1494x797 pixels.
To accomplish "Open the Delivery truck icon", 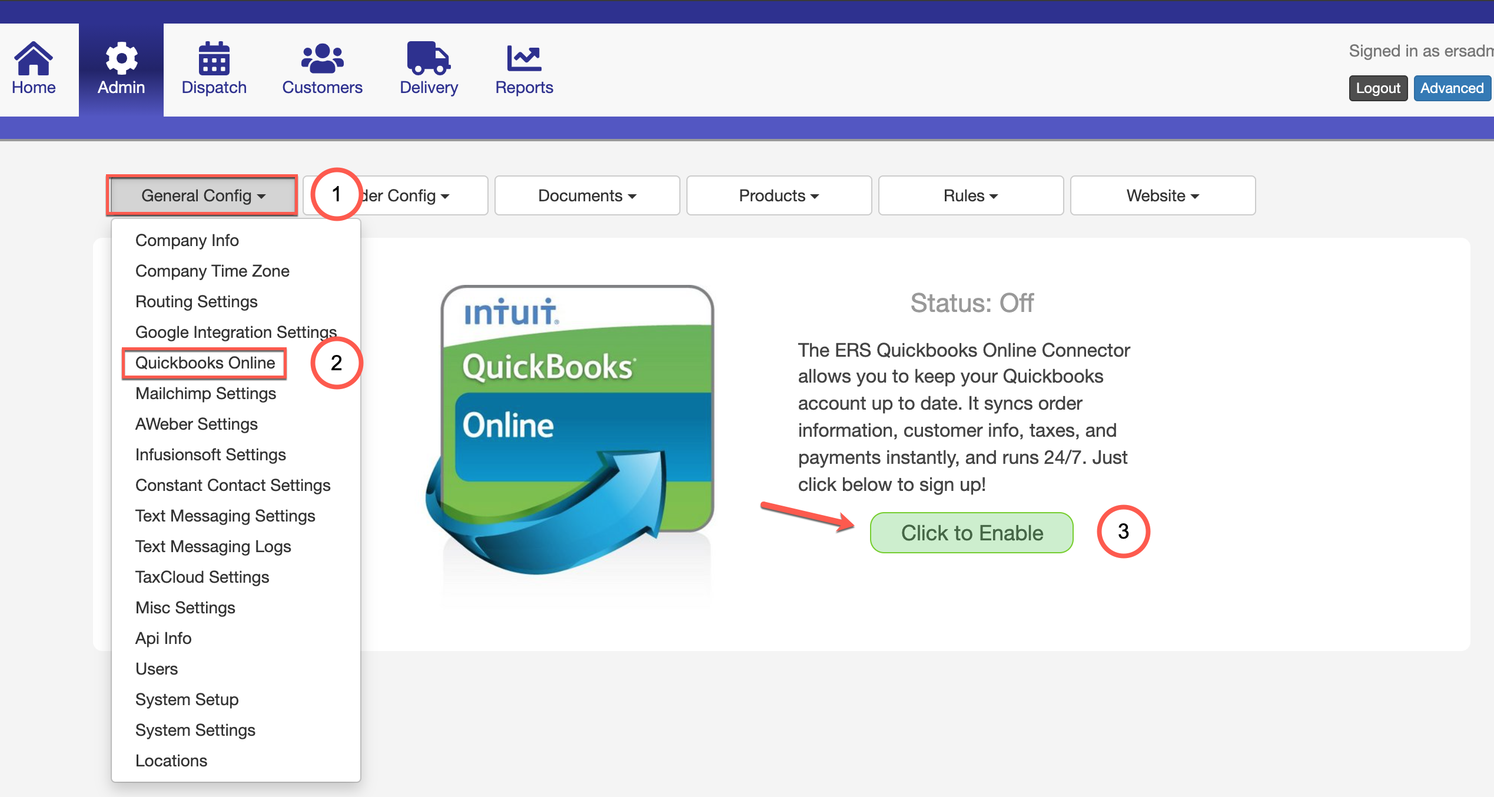I will [429, 59].
